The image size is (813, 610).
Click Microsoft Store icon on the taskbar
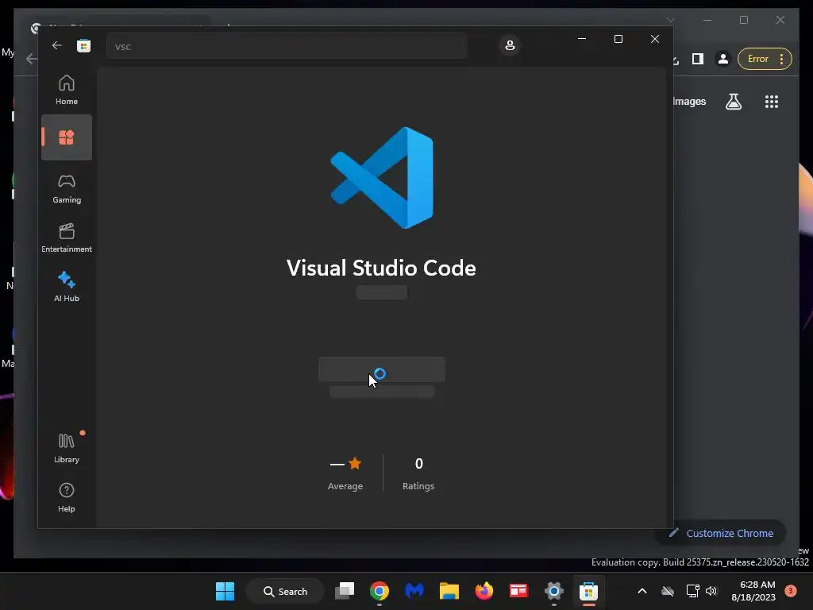[x=588, y=591]
